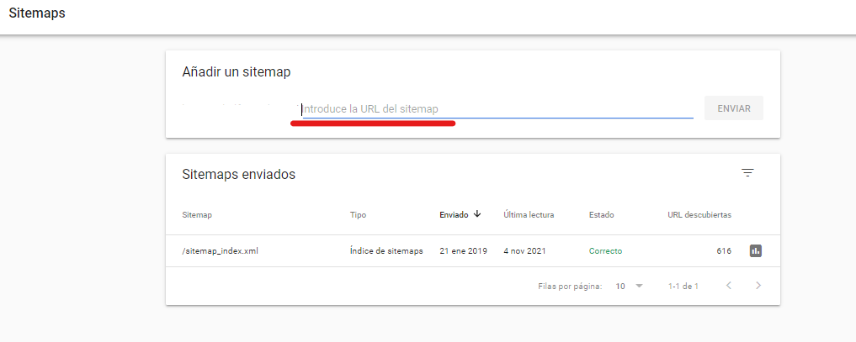856x342 pixels.
Task: Expand the Filas por página dropdown
Action: 628,286
